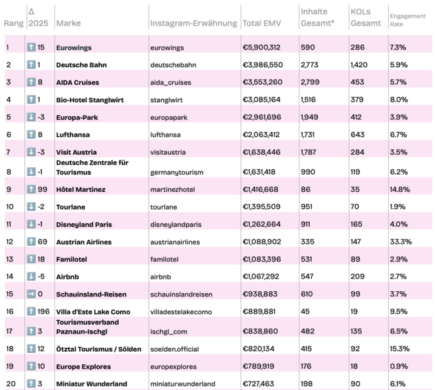Open the lufthansa Instagram mention
Screen dimensions: 435x390
(165, 135)
